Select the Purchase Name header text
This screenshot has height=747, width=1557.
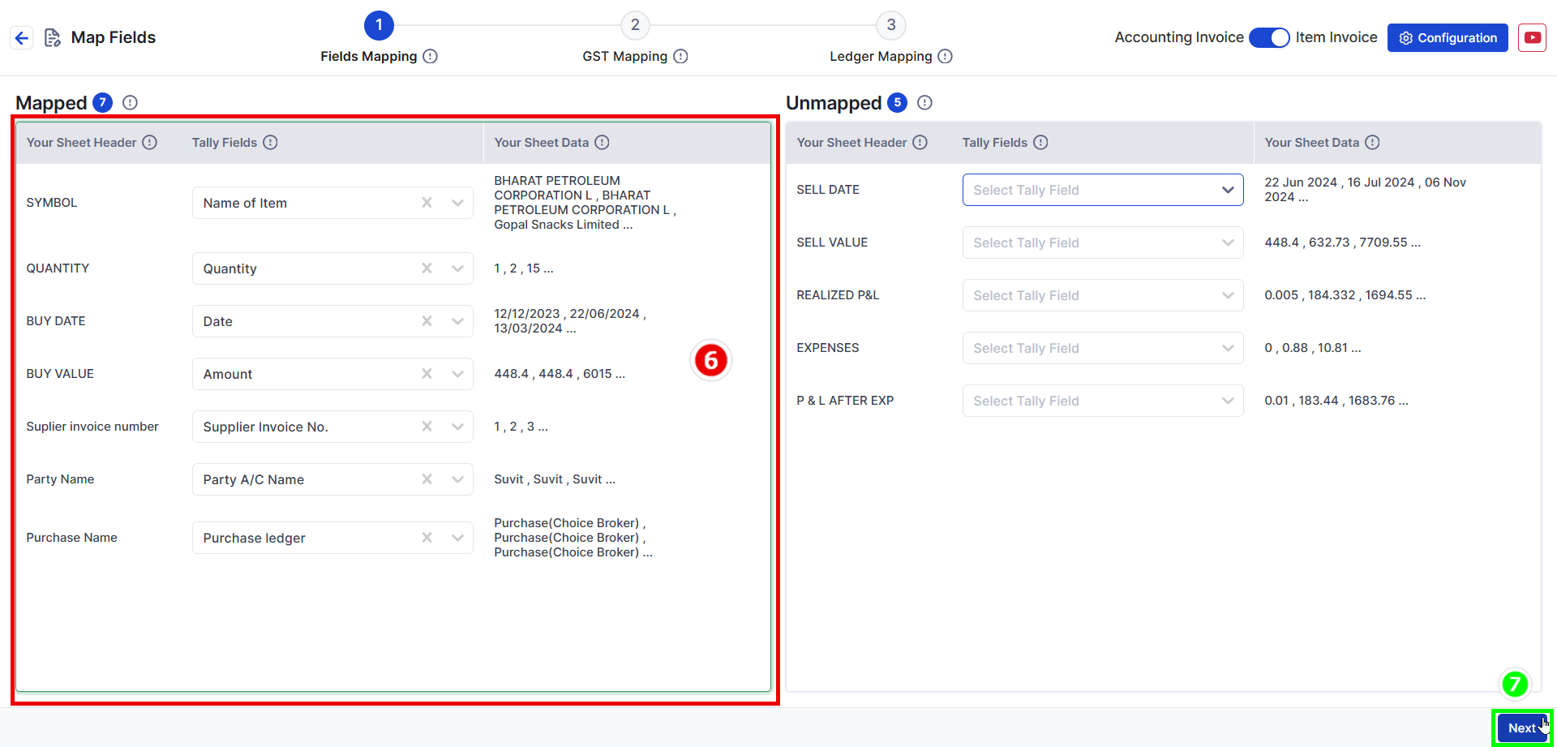(x=71, y=538)
